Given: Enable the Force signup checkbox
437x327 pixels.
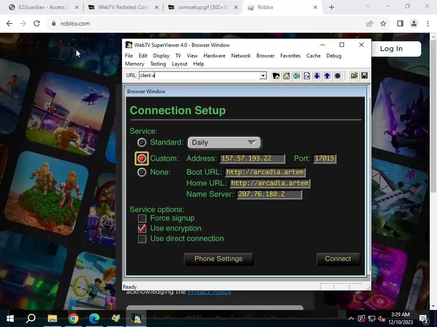Looking at the screenshot, I should point(142,218).
